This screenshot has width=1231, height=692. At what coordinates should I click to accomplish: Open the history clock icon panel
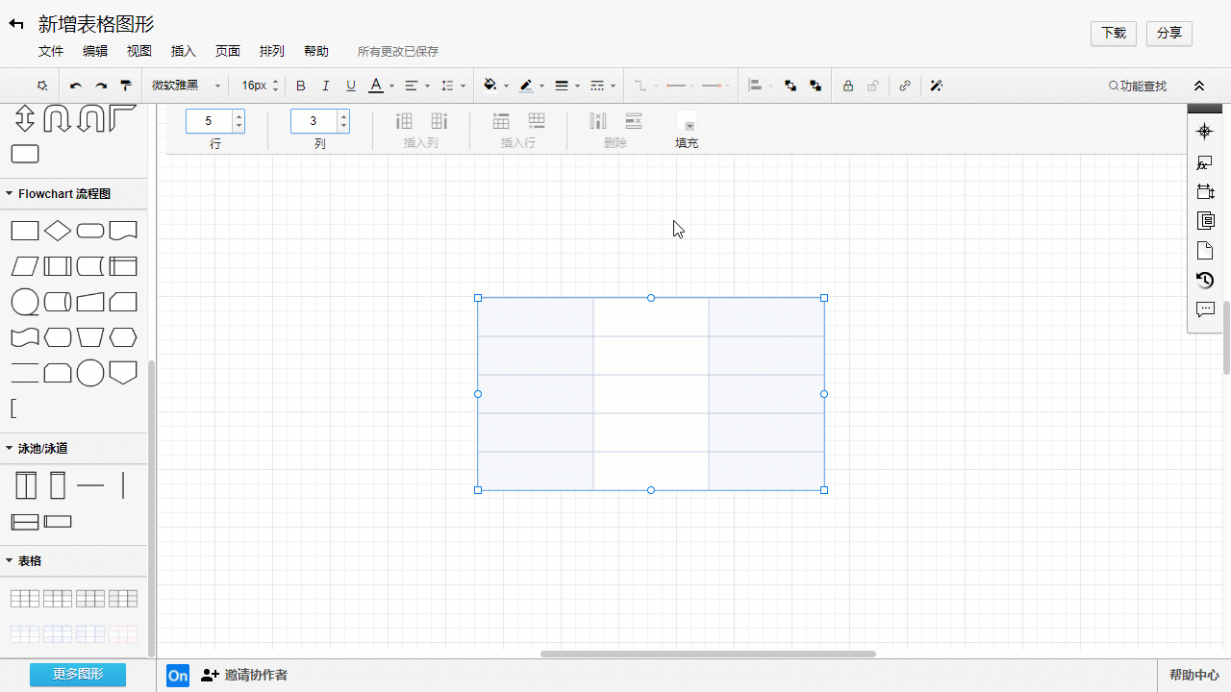point(1205,280)
